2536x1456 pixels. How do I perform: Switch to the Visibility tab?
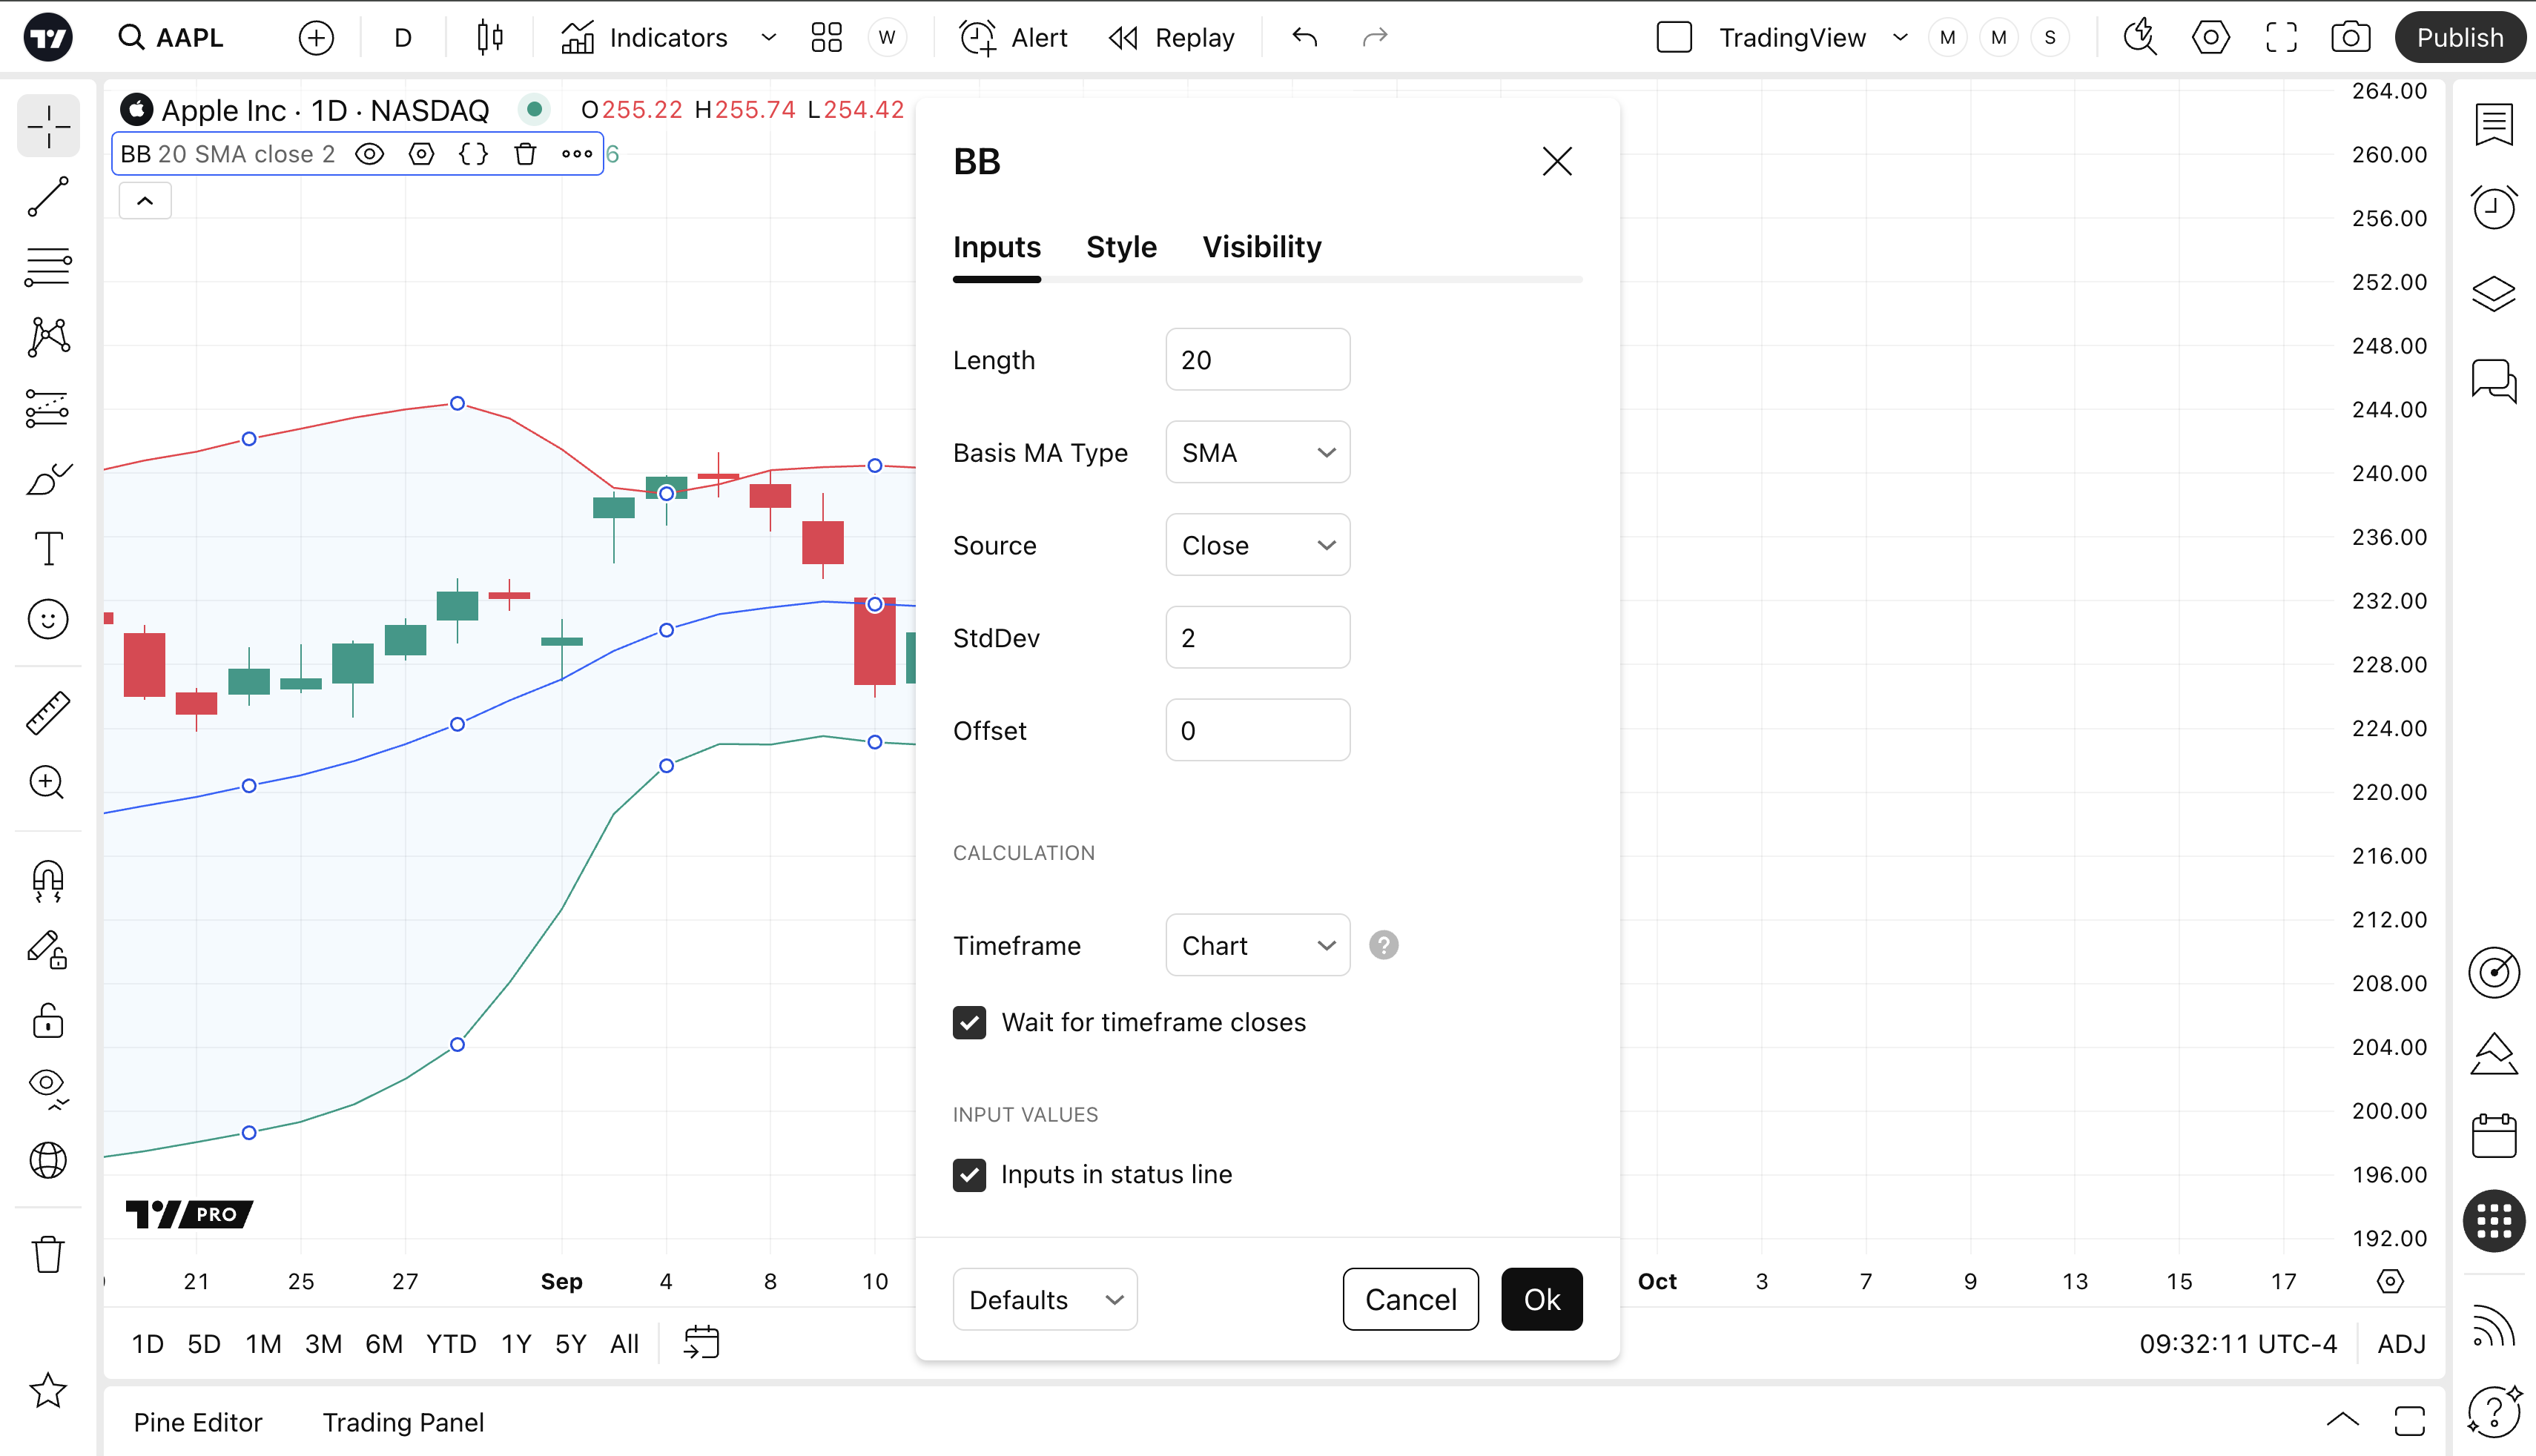(x=1261, y=247)
